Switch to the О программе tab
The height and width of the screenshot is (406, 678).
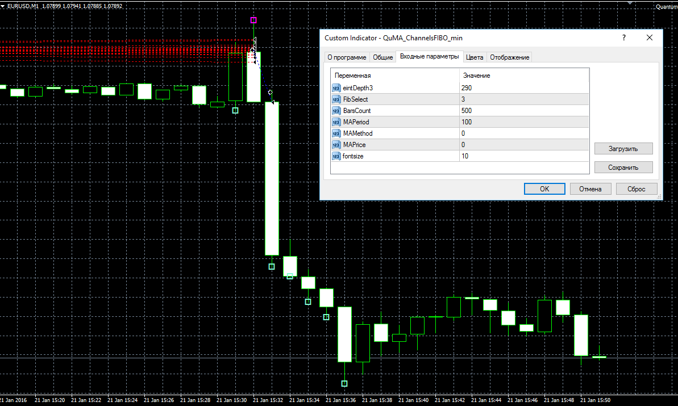pos(347,57)
